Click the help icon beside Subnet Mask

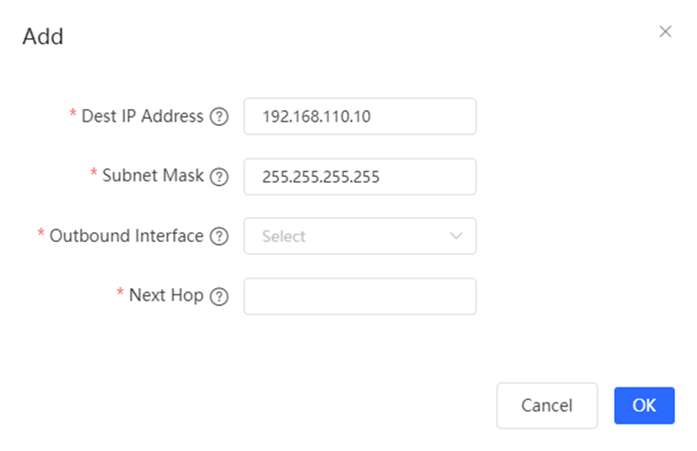point(218,177)
